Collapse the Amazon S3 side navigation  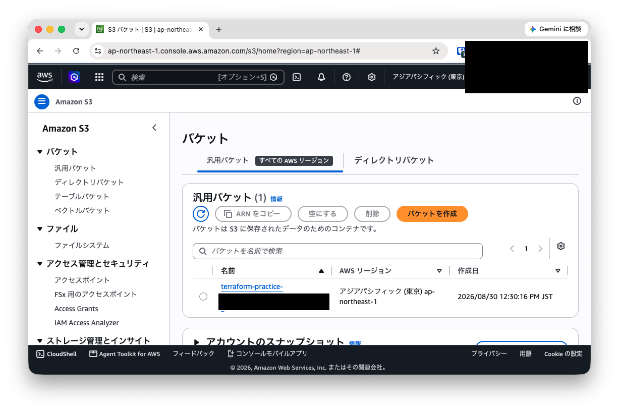(x=154, y=128)
